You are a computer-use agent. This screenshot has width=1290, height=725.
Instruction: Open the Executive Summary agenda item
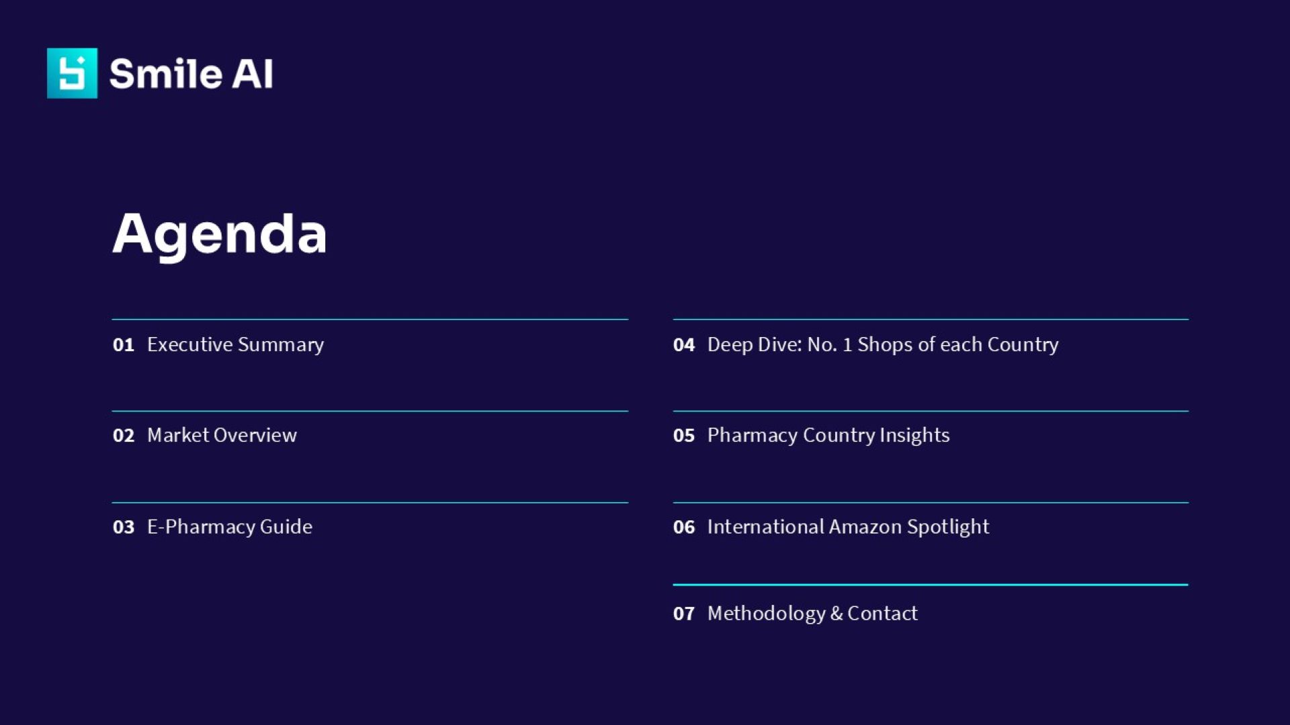click(235, 344)
